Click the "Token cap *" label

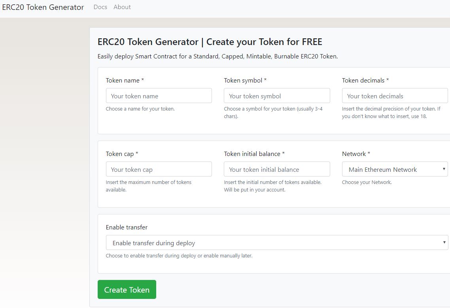(122, 154)
